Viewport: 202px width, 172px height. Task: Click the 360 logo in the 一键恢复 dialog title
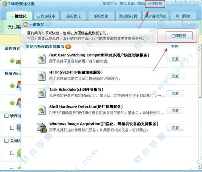(25, 24)
